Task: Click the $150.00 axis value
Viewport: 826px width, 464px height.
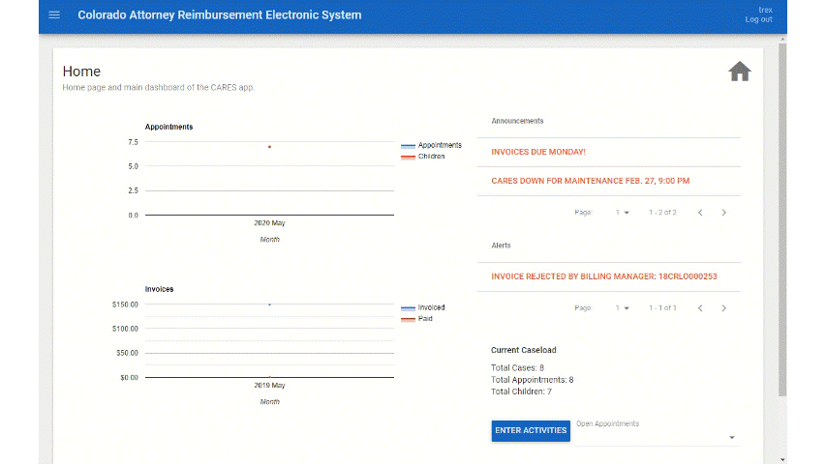Action: point(125,304)
